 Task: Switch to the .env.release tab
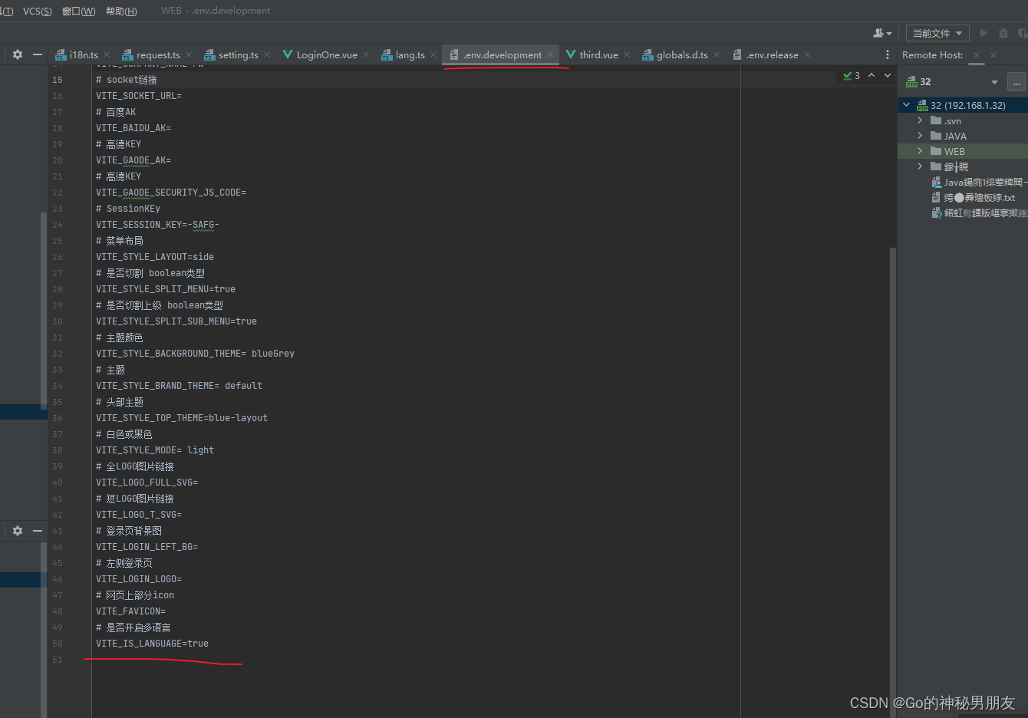point(772,54)
